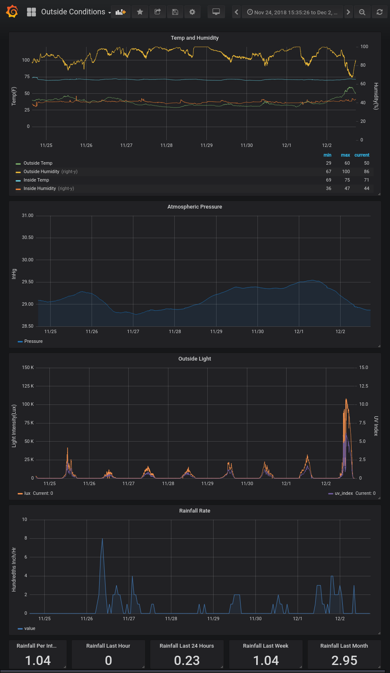
Task: Click the 2.95 Rainfall Last Month value
Action: click(x=344, y=661)
